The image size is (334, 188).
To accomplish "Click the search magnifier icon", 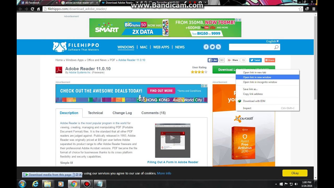I will click(x=276, y=47).
